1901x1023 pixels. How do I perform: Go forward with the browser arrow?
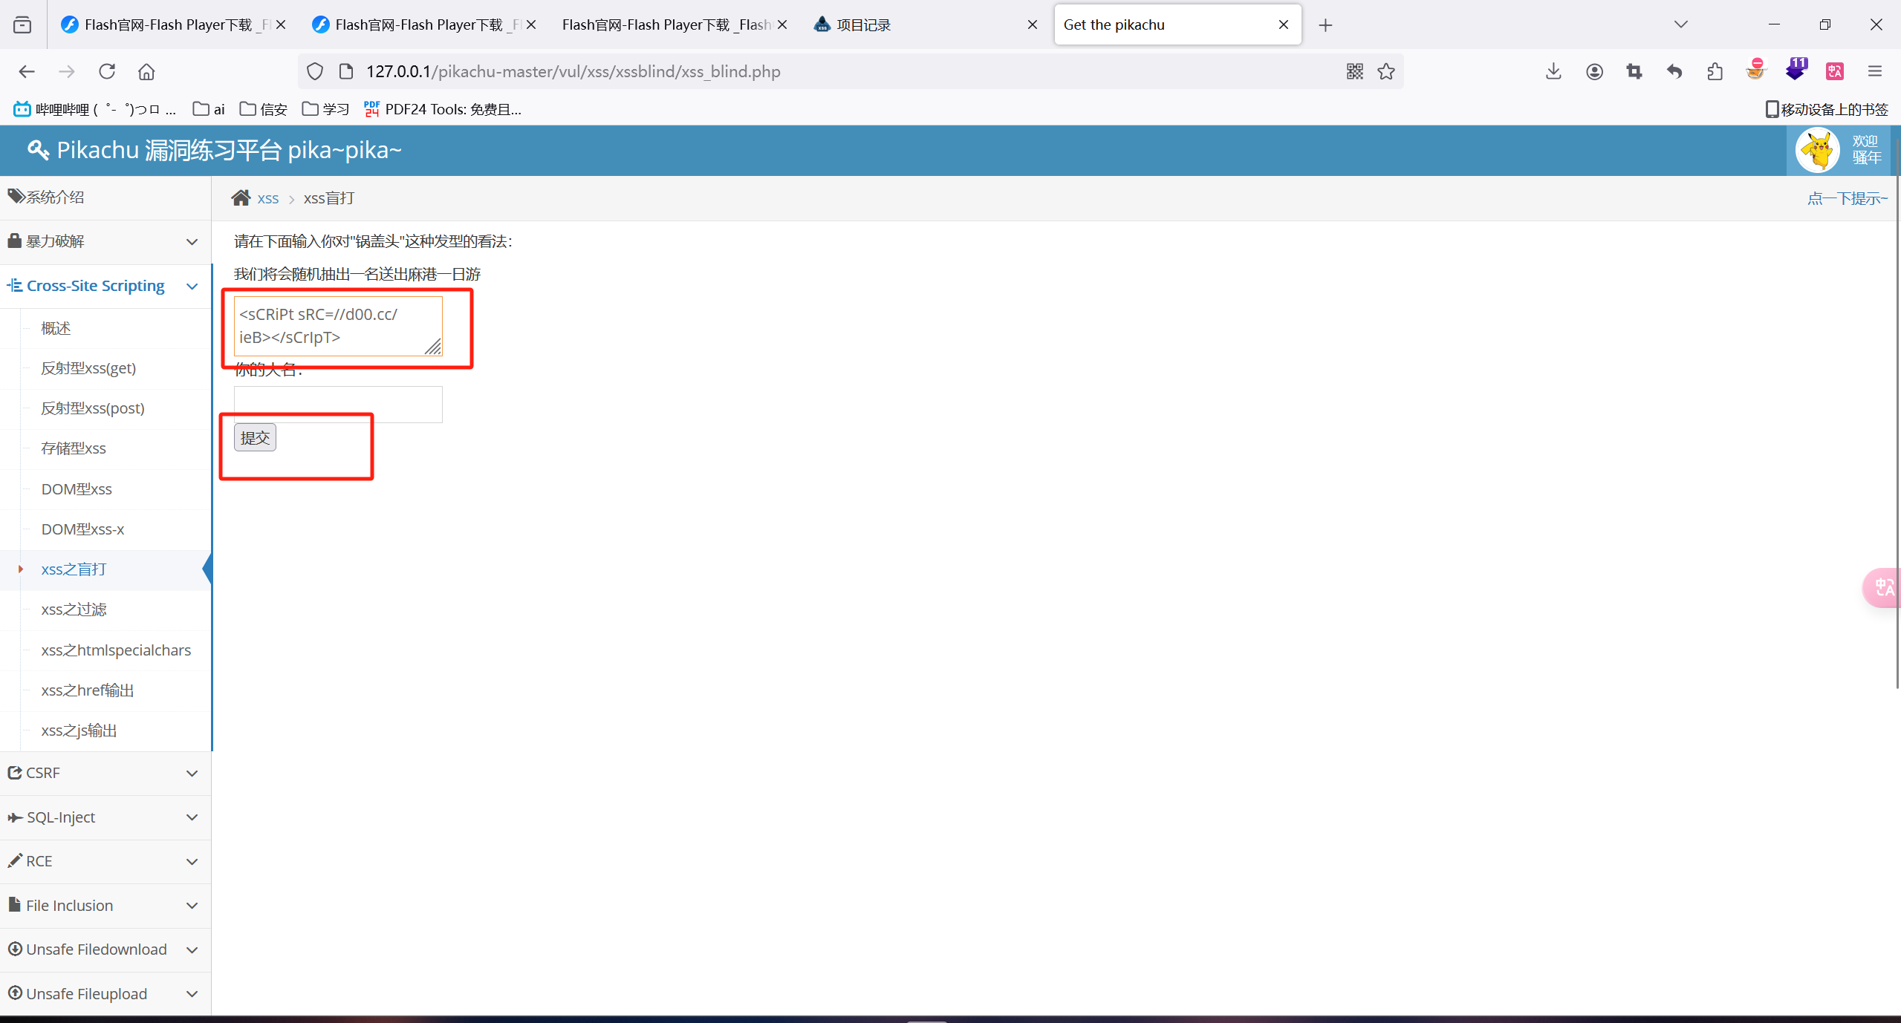[67, 71]
